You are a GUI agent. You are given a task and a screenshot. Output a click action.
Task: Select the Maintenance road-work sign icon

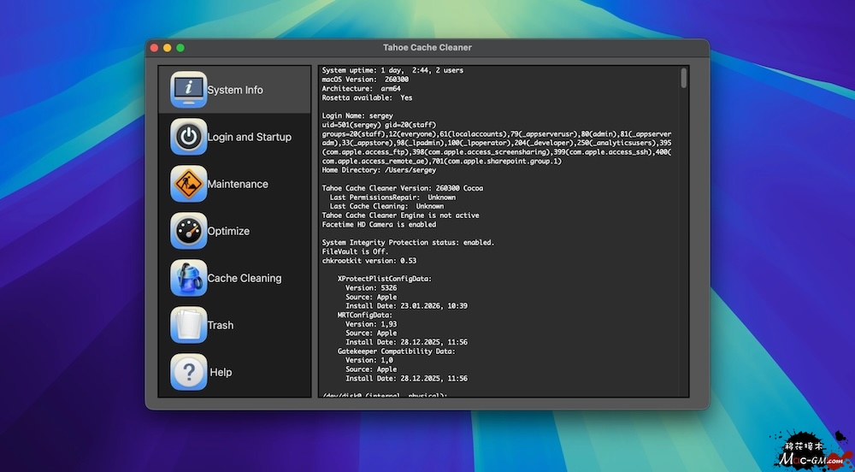(188, 184)
